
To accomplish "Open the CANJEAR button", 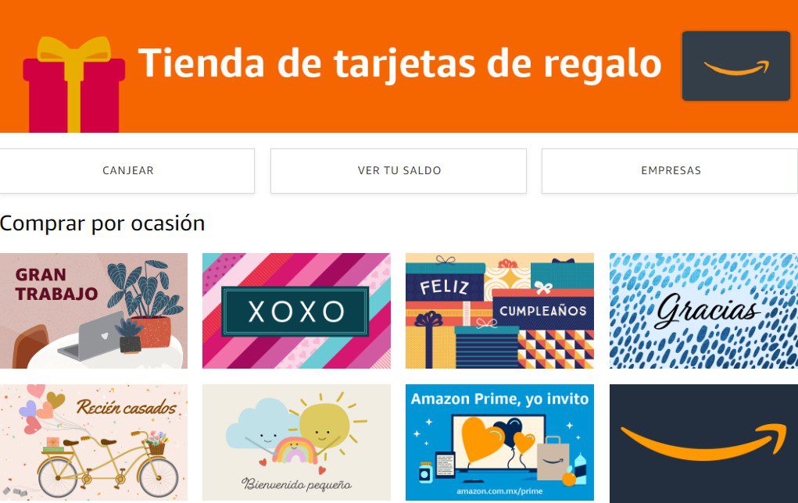I will pyautogui.click(x=127, y=171).
